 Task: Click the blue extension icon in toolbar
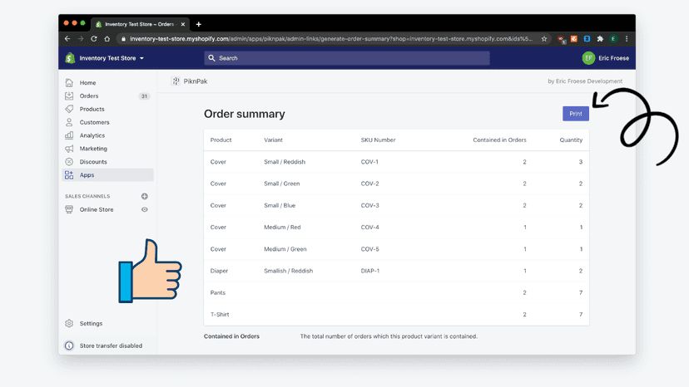click(587, 38)
